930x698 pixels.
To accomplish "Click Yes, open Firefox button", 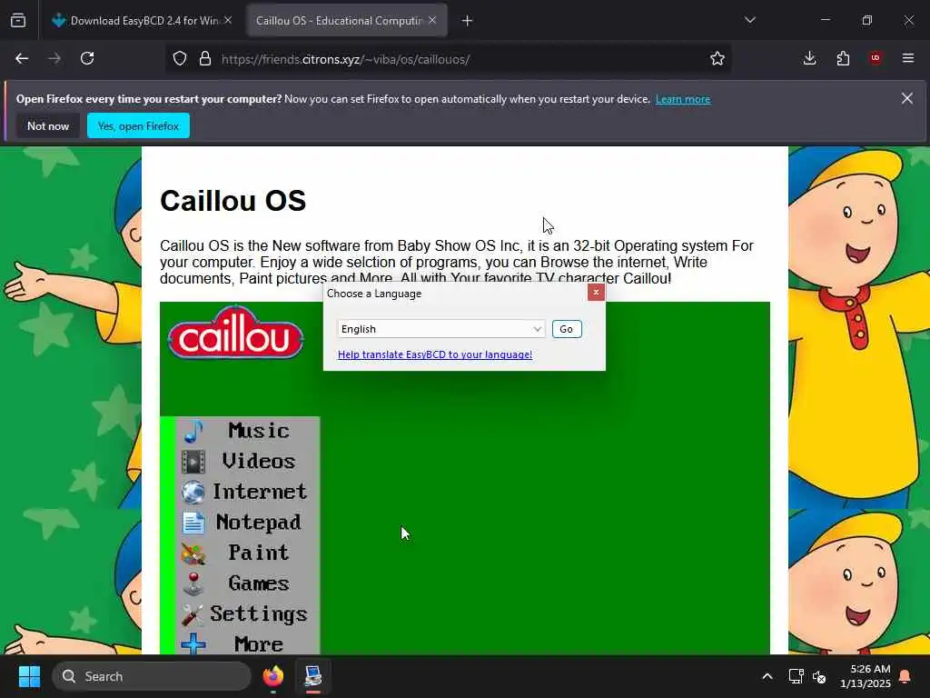I will pos(138,125).
